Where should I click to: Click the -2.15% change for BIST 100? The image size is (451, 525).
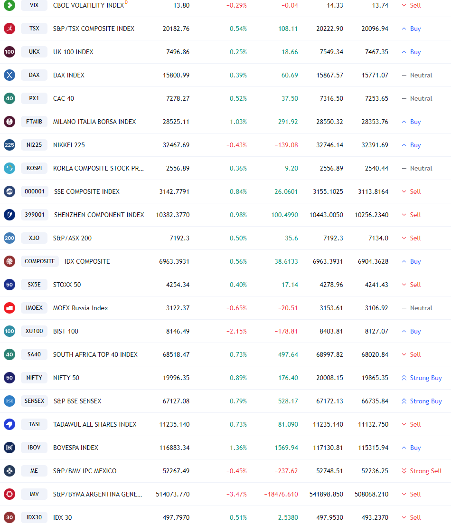click(x=236, y=331)
